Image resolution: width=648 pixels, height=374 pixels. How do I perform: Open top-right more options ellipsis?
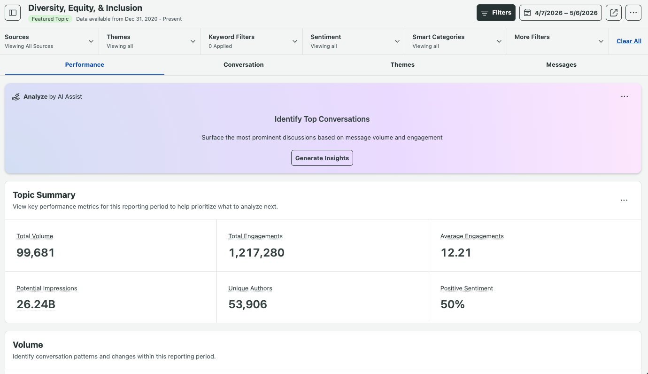(x=633, y=13)
